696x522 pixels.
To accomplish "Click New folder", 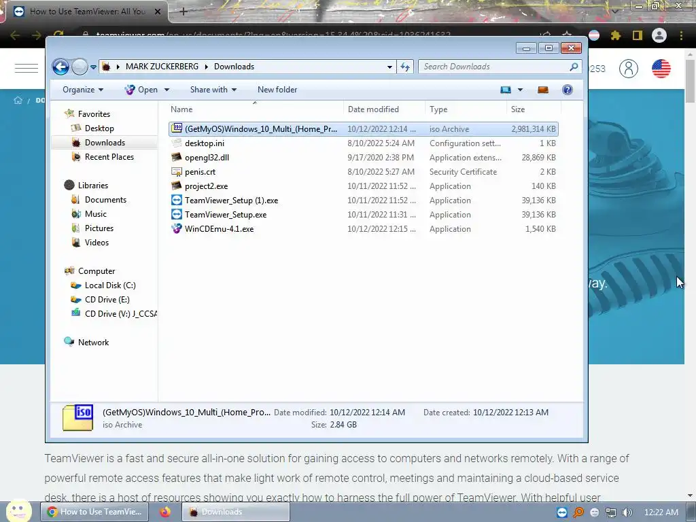I will click(x=277, y=90).
